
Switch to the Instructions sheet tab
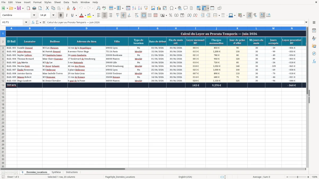click(x=72, y=172)
